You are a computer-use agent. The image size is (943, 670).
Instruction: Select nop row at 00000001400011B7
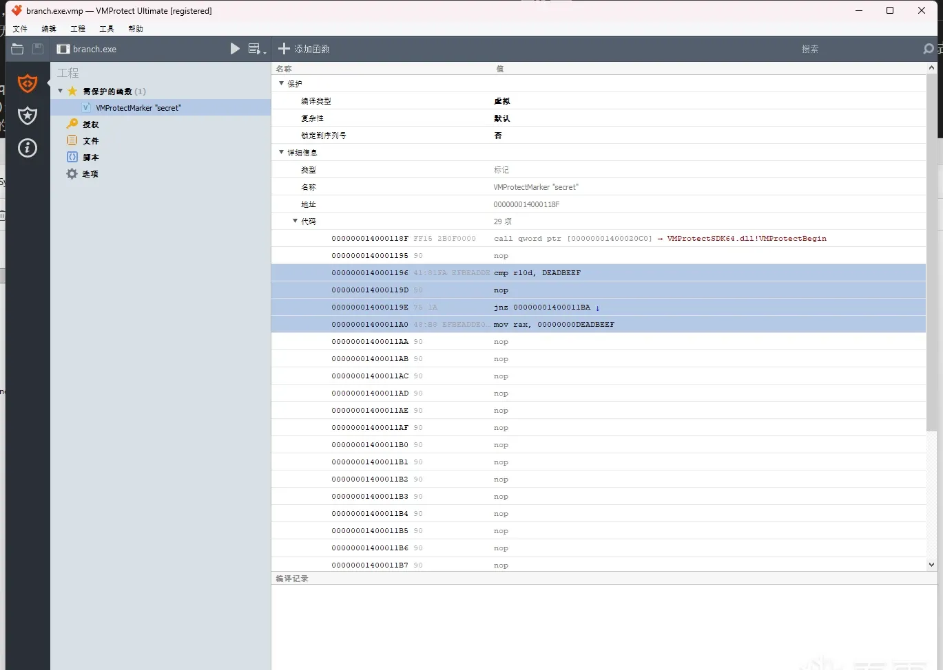point(599,565)
